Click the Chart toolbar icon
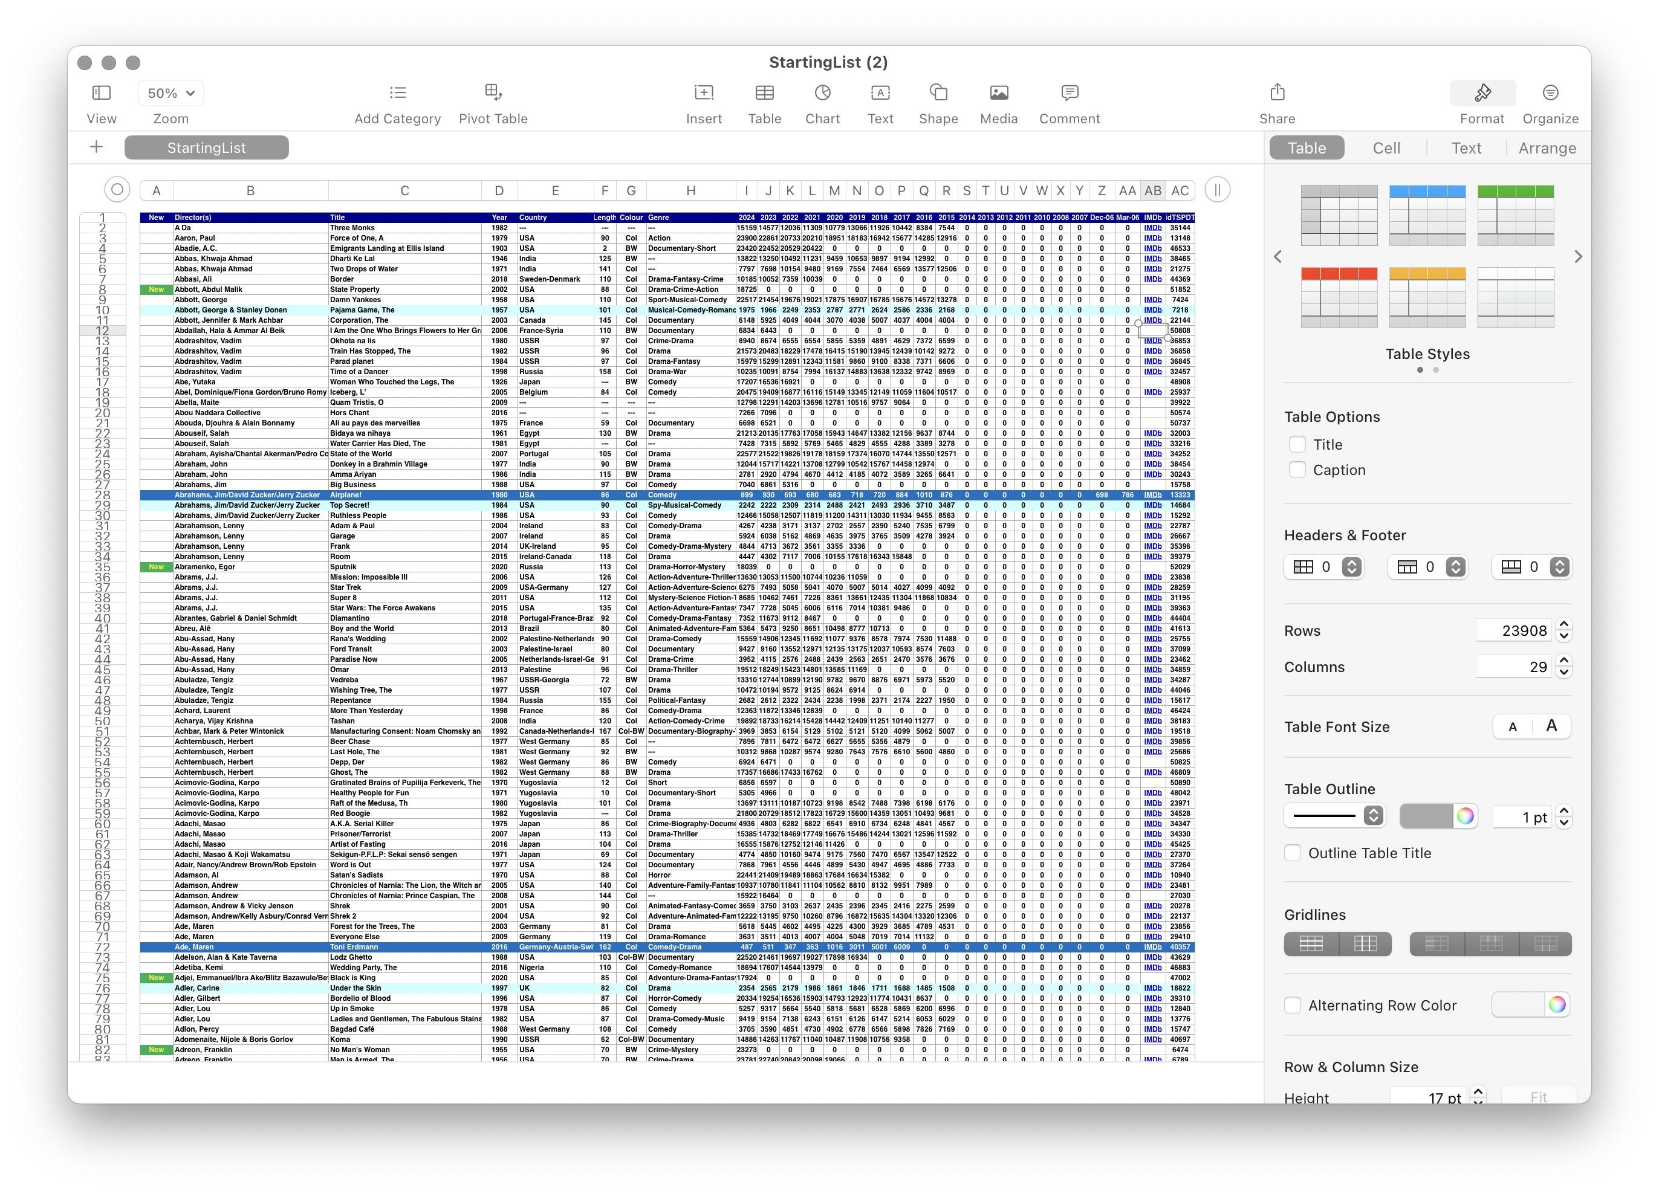 [x=822, y=93]
